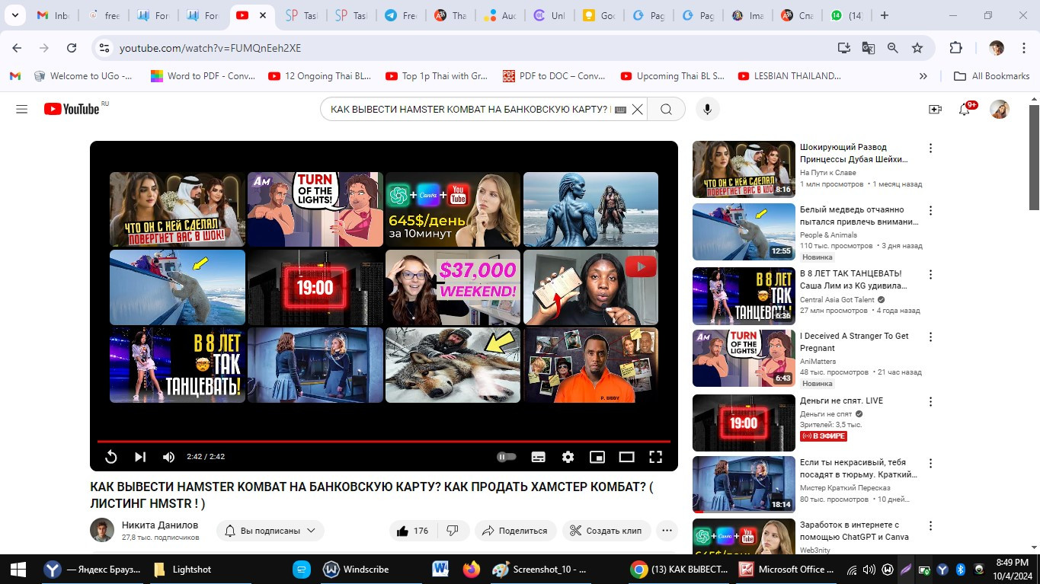Click the red video progress bar

click(x=384, y=441)
